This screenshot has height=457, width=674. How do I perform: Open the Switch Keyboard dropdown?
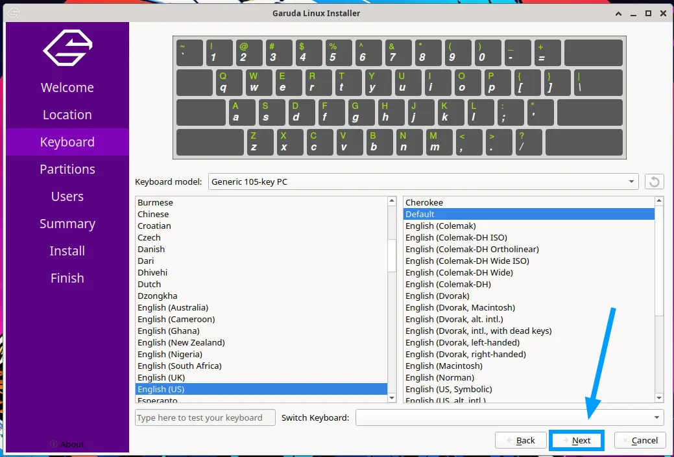click(x=509, y=417)
